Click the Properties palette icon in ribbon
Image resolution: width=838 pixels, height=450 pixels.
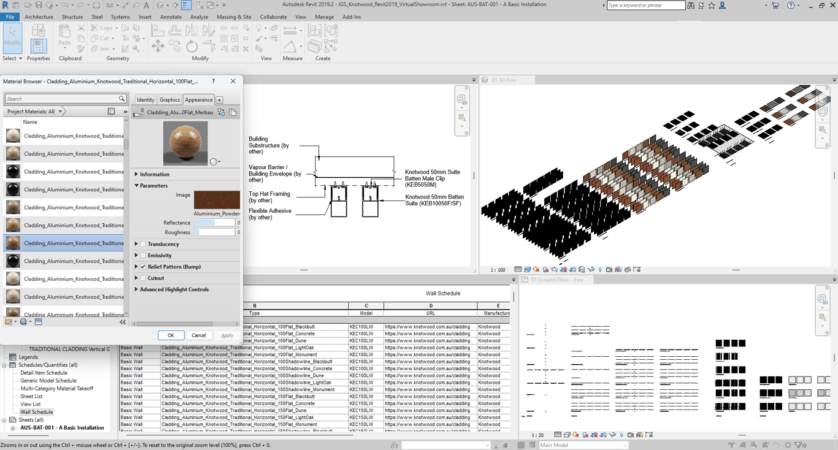coord(38,45)
